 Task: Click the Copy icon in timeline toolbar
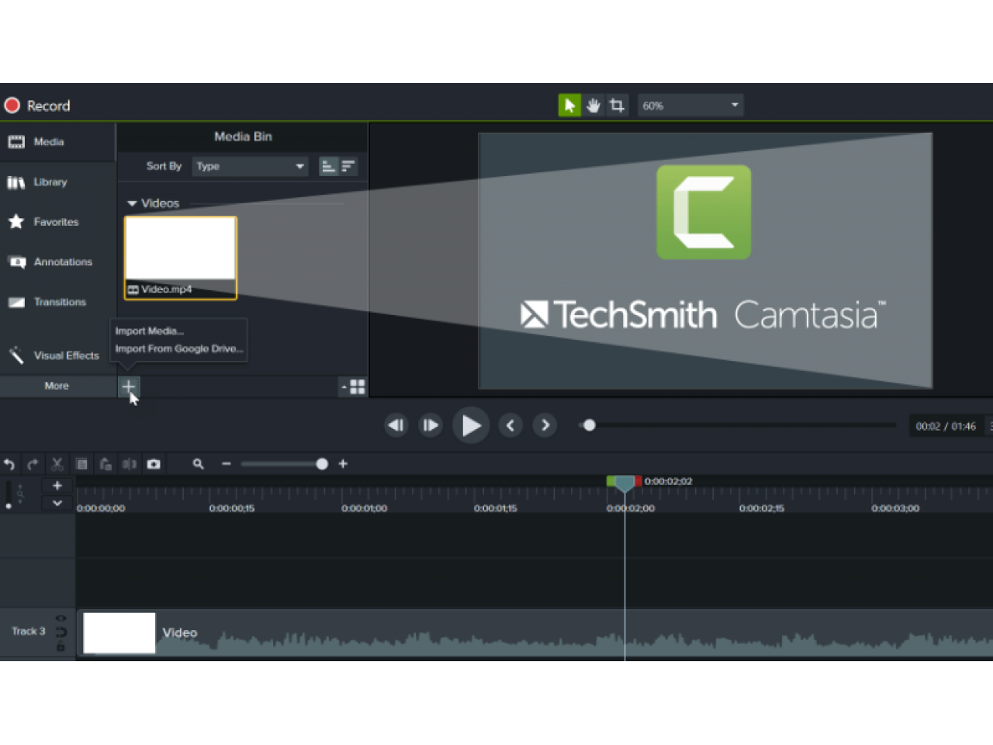click(x=81, y=464)
